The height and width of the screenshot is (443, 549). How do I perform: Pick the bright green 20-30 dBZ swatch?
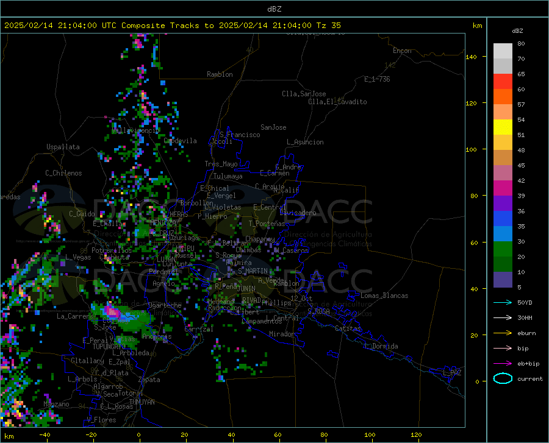(x=503, y=249)
